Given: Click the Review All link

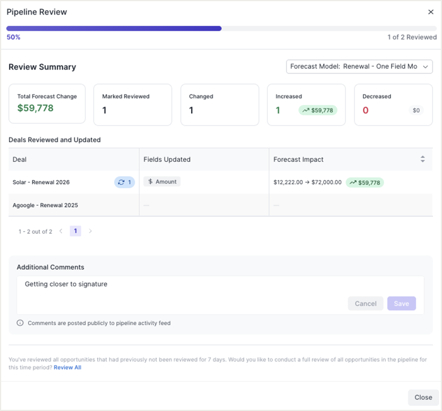Looking at the screenshot, I should [x=67, y=367].
